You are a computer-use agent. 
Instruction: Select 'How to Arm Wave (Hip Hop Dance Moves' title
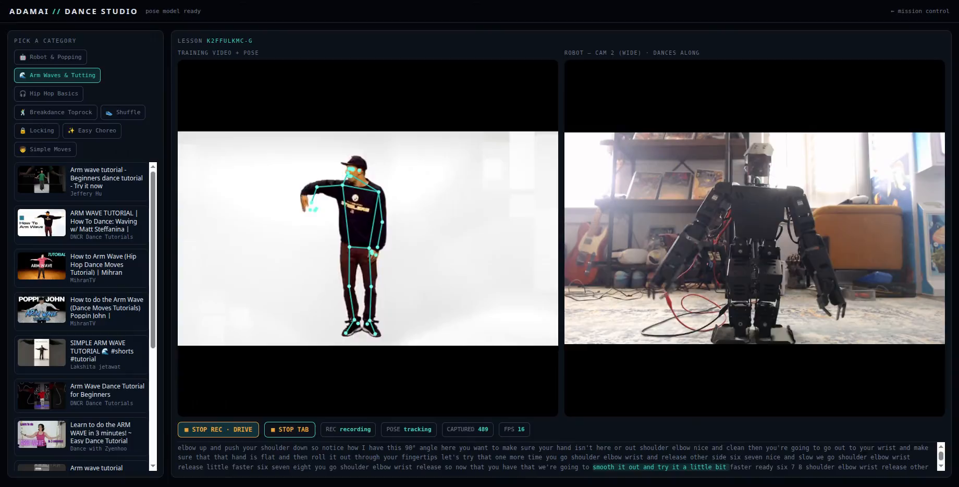[x=103, y=264]
